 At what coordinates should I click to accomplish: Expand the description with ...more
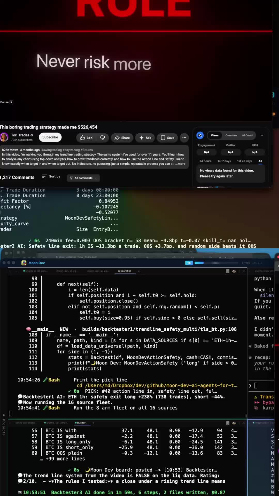180,164
